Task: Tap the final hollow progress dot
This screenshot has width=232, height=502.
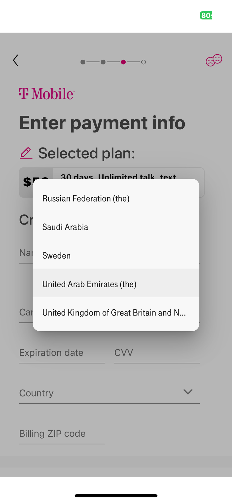Action: (x=144, y=62)
